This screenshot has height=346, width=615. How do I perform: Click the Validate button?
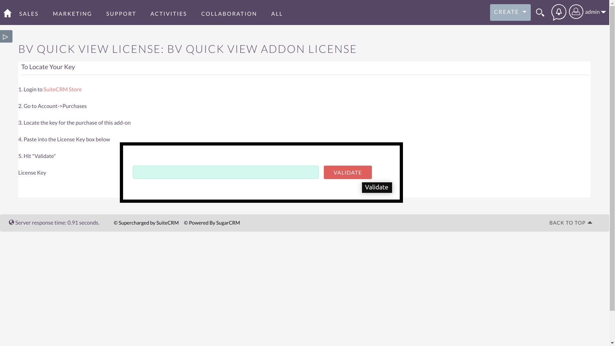click(x=348, y=172)
